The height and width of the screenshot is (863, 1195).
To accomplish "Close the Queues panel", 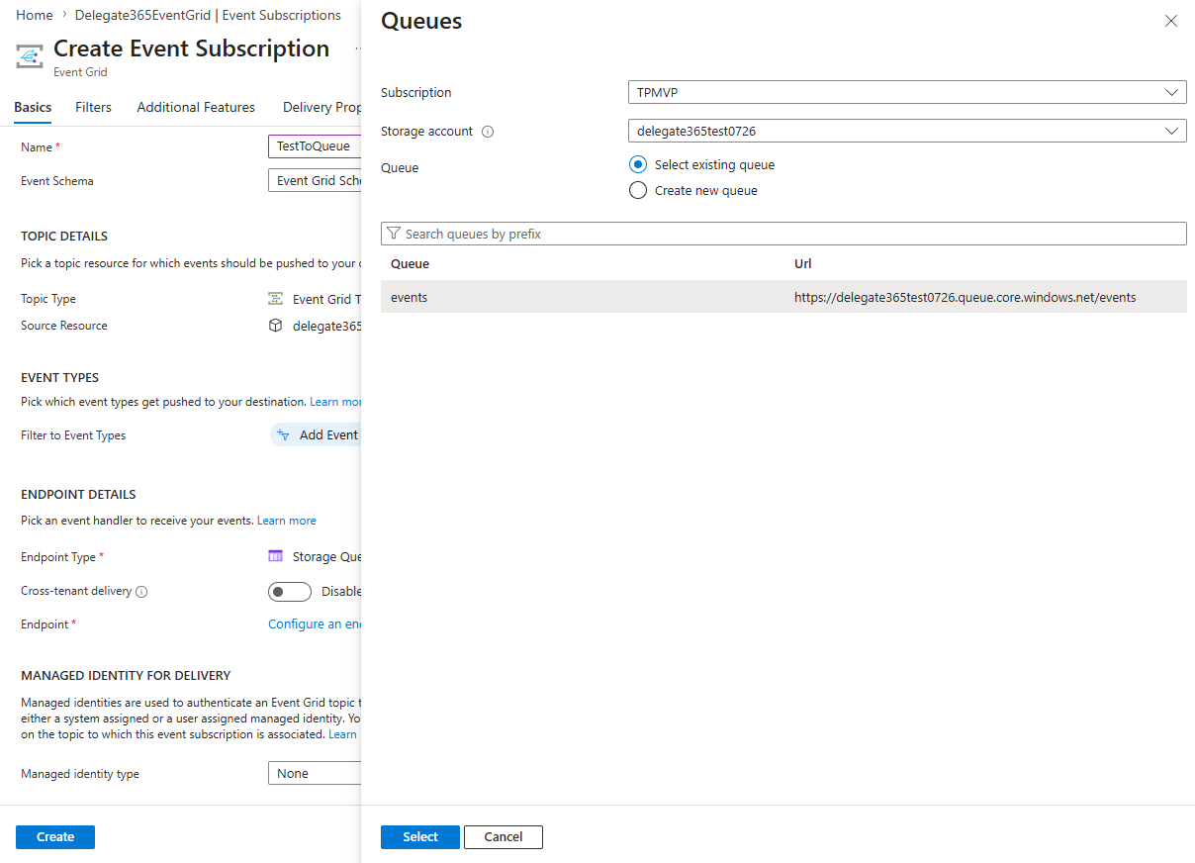I will pos(1171,21).
